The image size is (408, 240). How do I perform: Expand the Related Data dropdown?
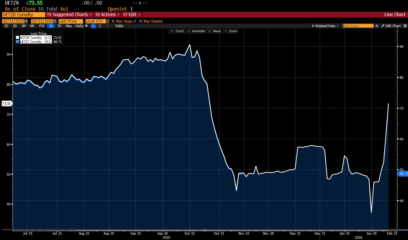(x=325, y=26)
